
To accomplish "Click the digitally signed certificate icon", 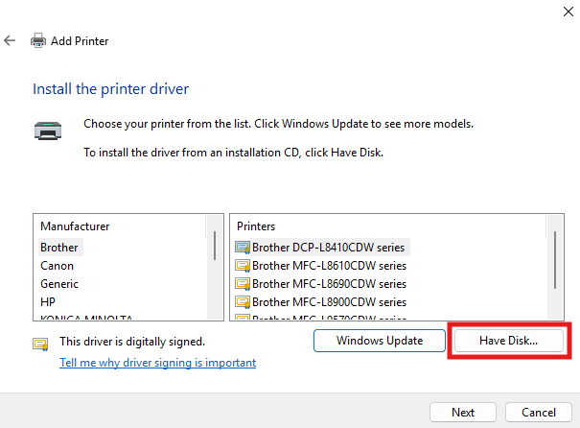I will pyautogui.click(x=40, y=344).
